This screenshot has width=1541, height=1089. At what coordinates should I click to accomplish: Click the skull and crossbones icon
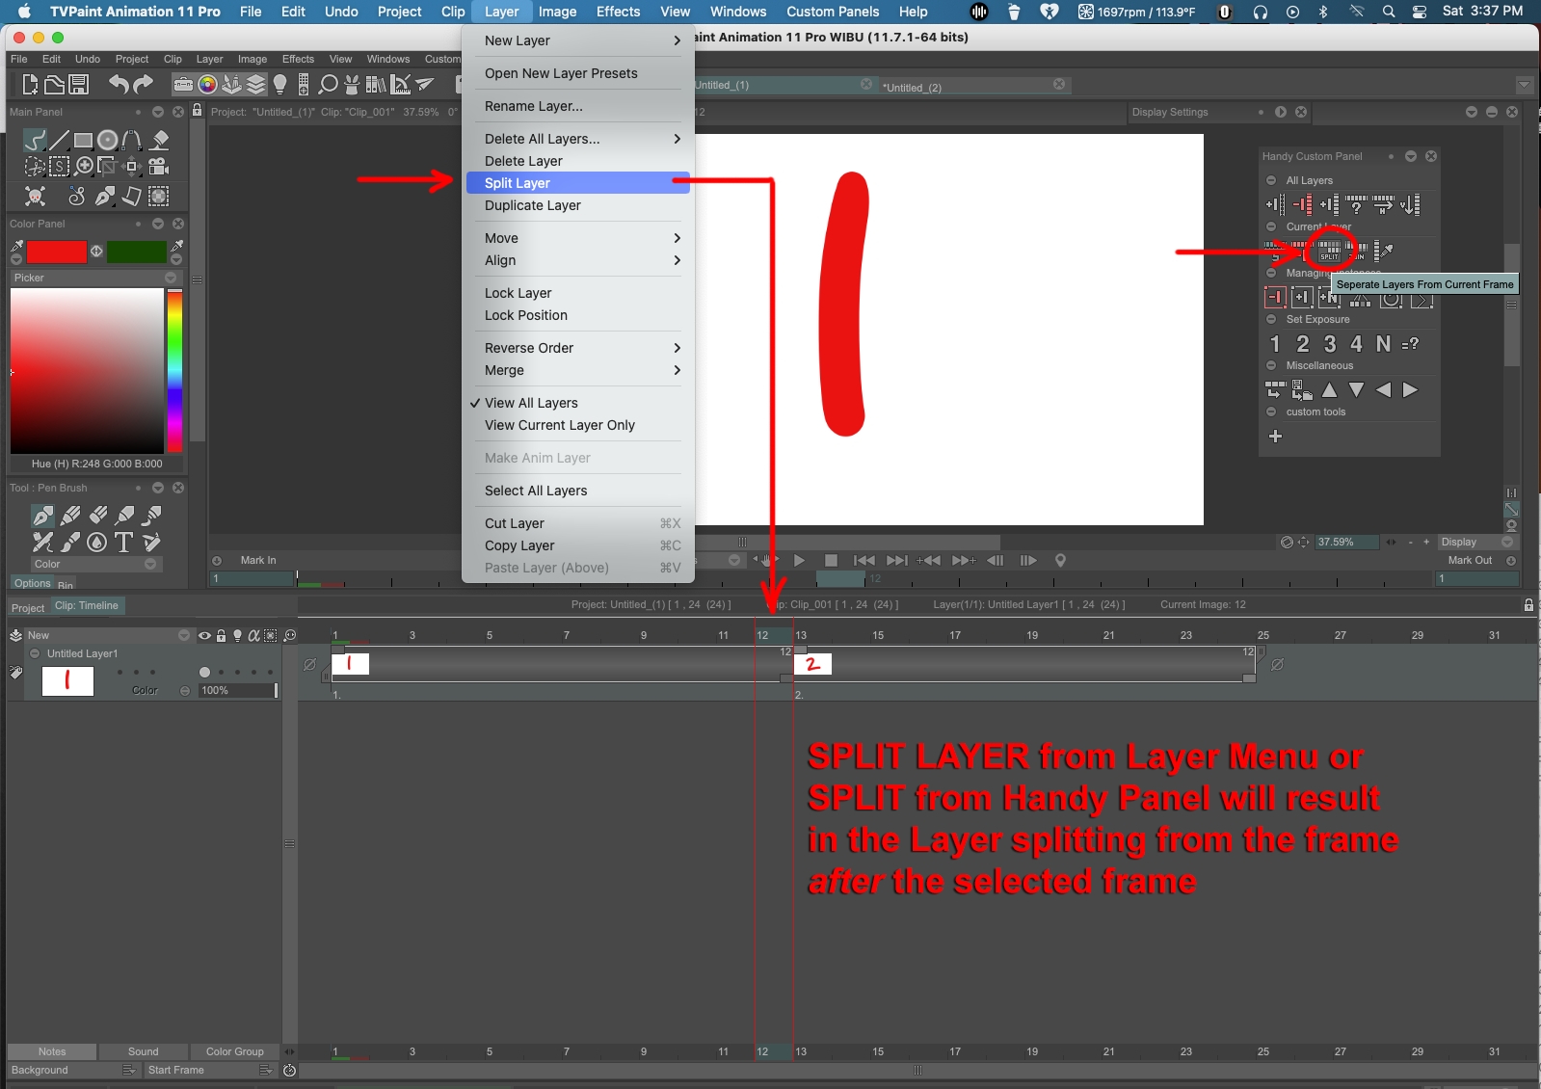tap(36, 197)
